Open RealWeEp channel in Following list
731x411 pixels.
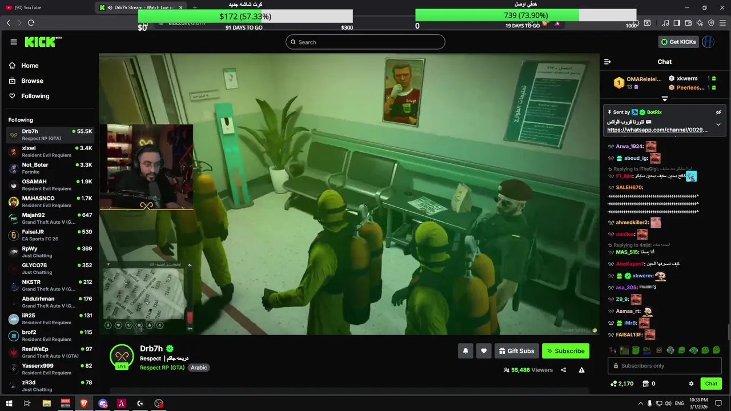point(50,352)
